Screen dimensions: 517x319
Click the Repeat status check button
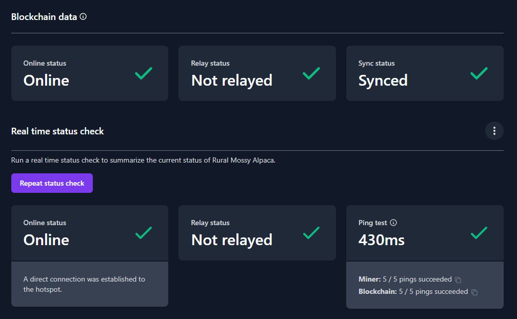pos(52,183)
